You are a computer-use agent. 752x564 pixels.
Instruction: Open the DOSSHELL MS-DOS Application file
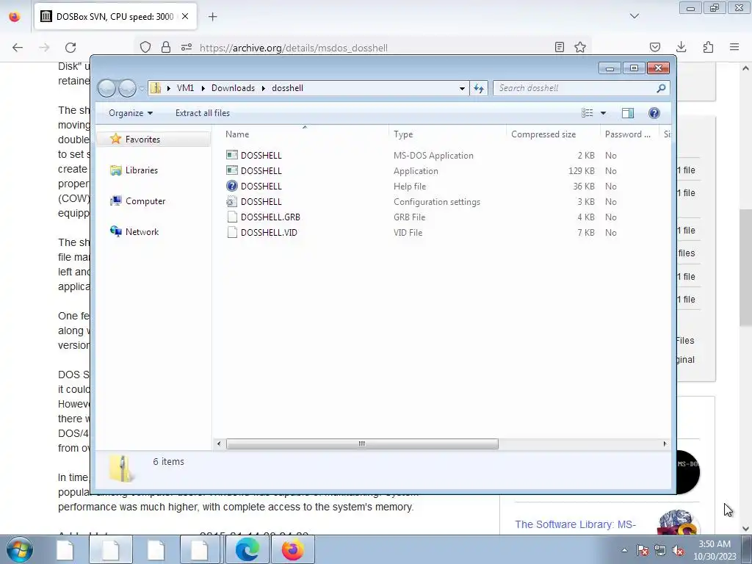261,156
